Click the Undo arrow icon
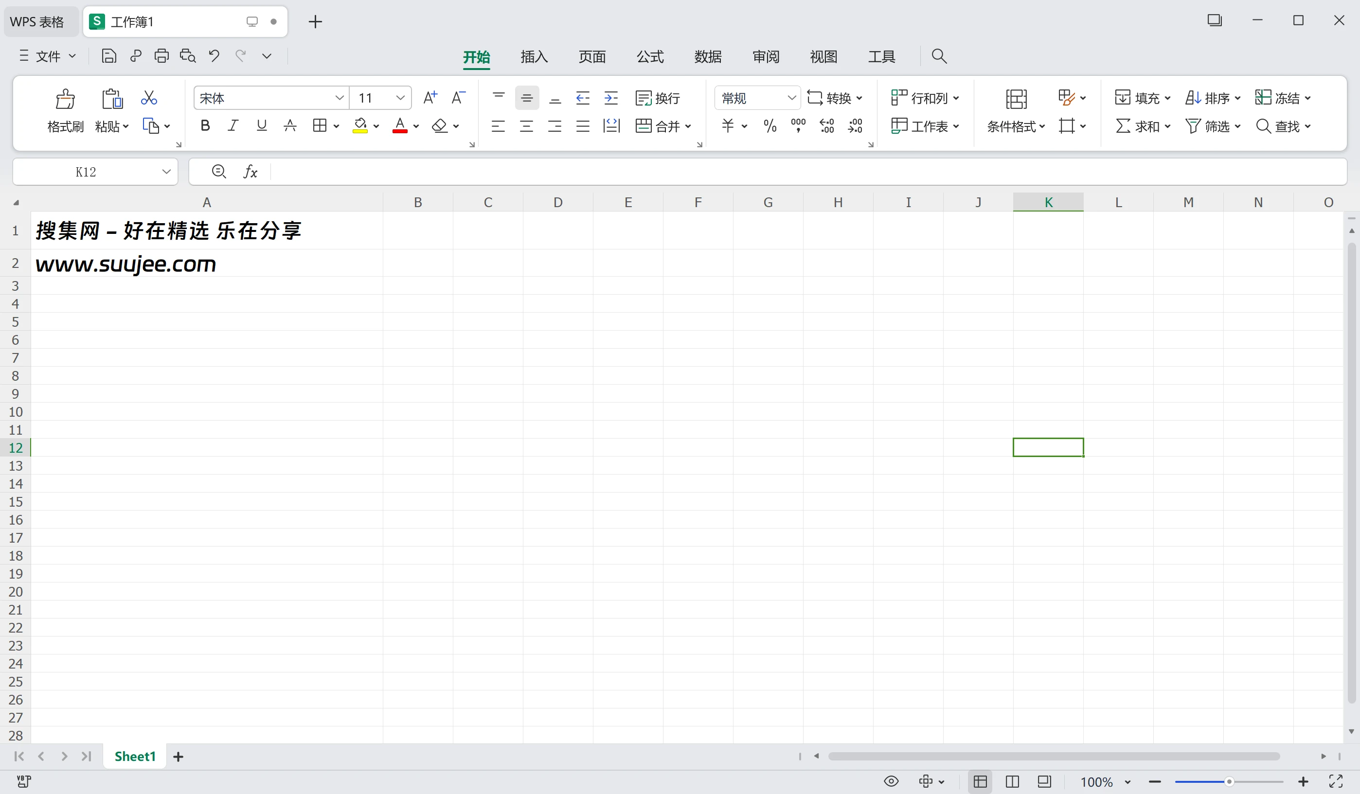Image resolution: width=1360 pixels, height=794 pixels. 214,56
